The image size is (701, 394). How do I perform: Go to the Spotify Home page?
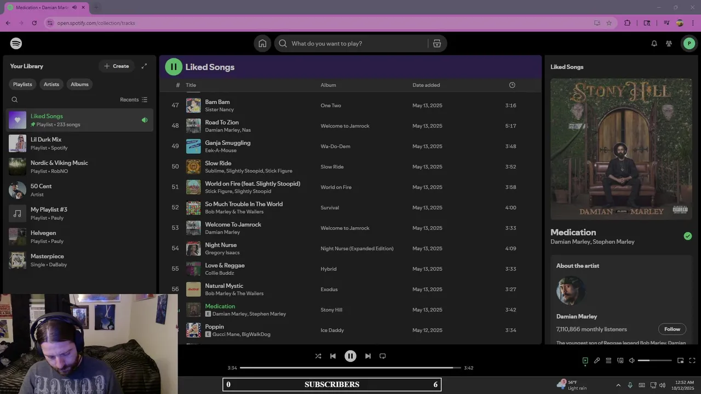(262, 43)
